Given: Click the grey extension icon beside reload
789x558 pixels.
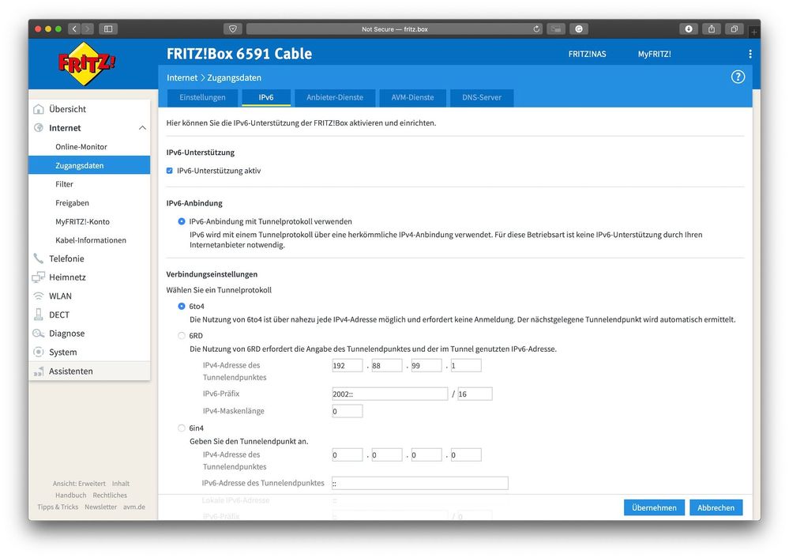Looking at the screenshot, I should coord(556,29).
